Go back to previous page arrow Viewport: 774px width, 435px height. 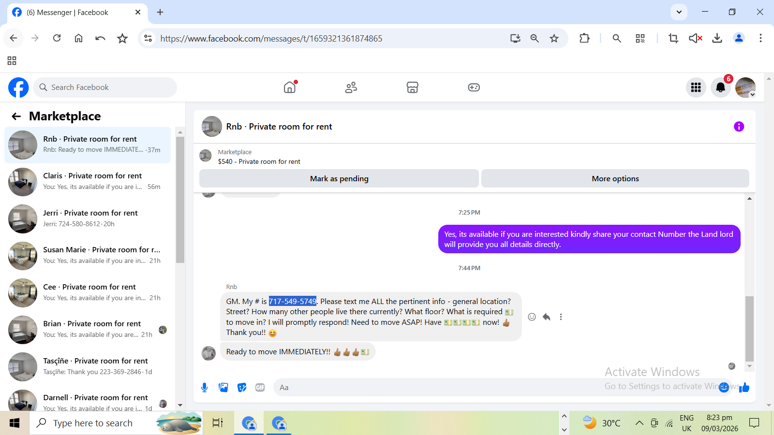click(x=14, y=38)
